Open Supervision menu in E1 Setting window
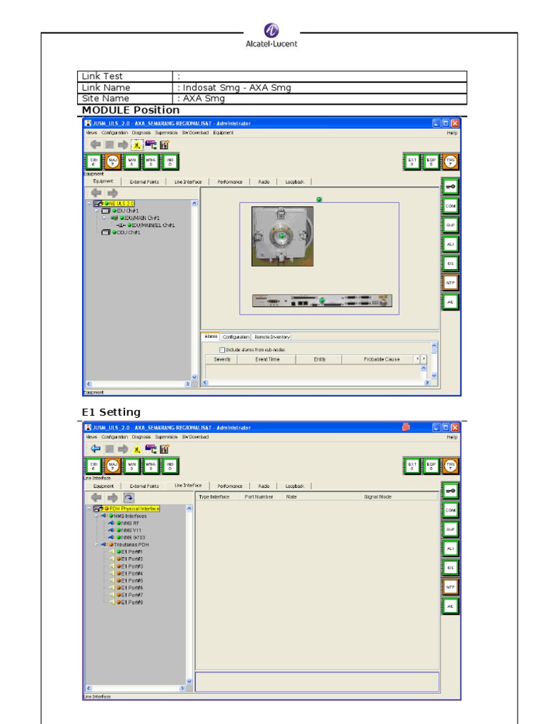543x724 pixels. pyautogui.click(x=166, y=437)
